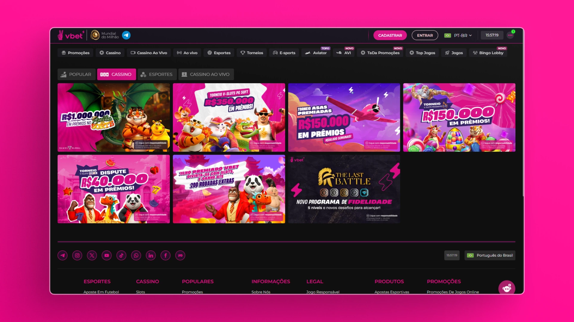The height and width of the screenshot is (322, 574).
Task: Open the Ao vivo menu item
Action: (187, 53)
